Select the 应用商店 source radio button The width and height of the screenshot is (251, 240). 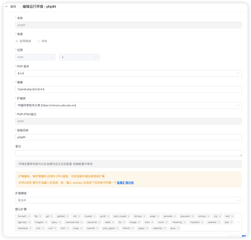pos(17,41)
